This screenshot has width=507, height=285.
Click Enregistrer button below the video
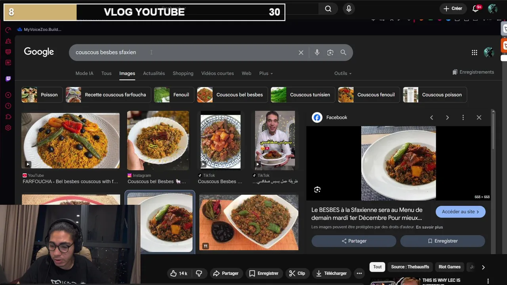coord(264,273)
